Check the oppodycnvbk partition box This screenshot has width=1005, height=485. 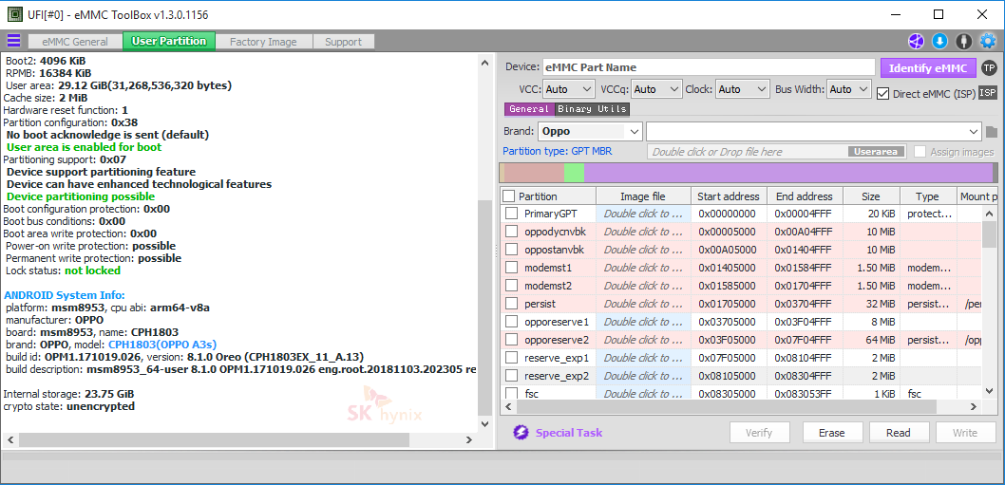tap(511, 232)
